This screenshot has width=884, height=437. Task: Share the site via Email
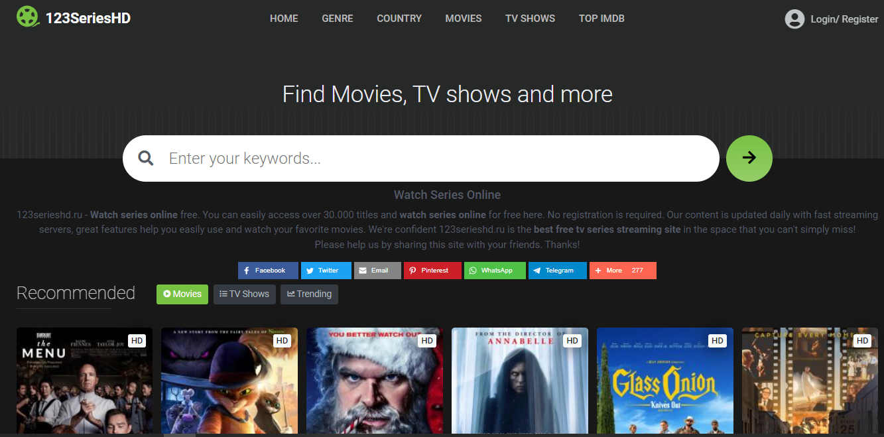[377, 271]
